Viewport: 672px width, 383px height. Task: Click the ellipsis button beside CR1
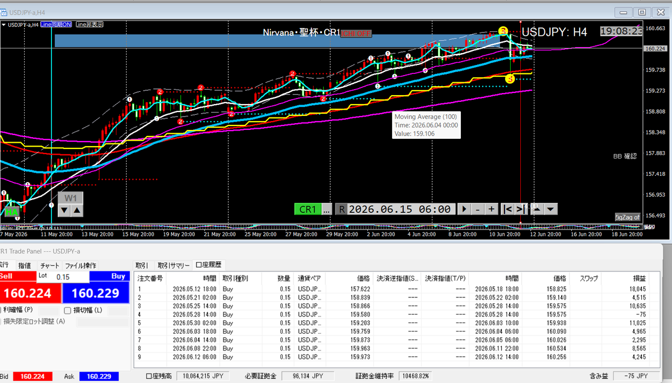coord(327,209)
